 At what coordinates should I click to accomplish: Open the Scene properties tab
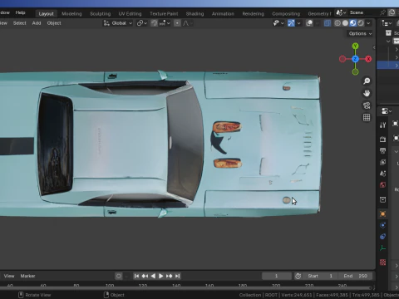[x=382, y=174]
